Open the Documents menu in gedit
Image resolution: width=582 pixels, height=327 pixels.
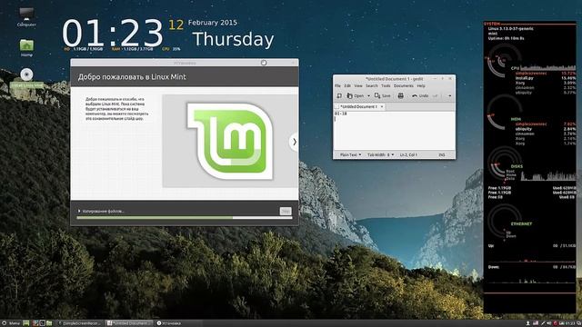click(x=404, y=85)
